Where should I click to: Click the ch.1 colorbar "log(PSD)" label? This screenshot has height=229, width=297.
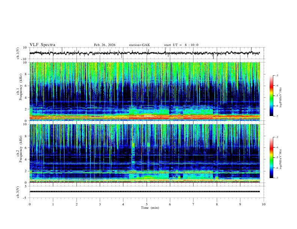(281, 98)
